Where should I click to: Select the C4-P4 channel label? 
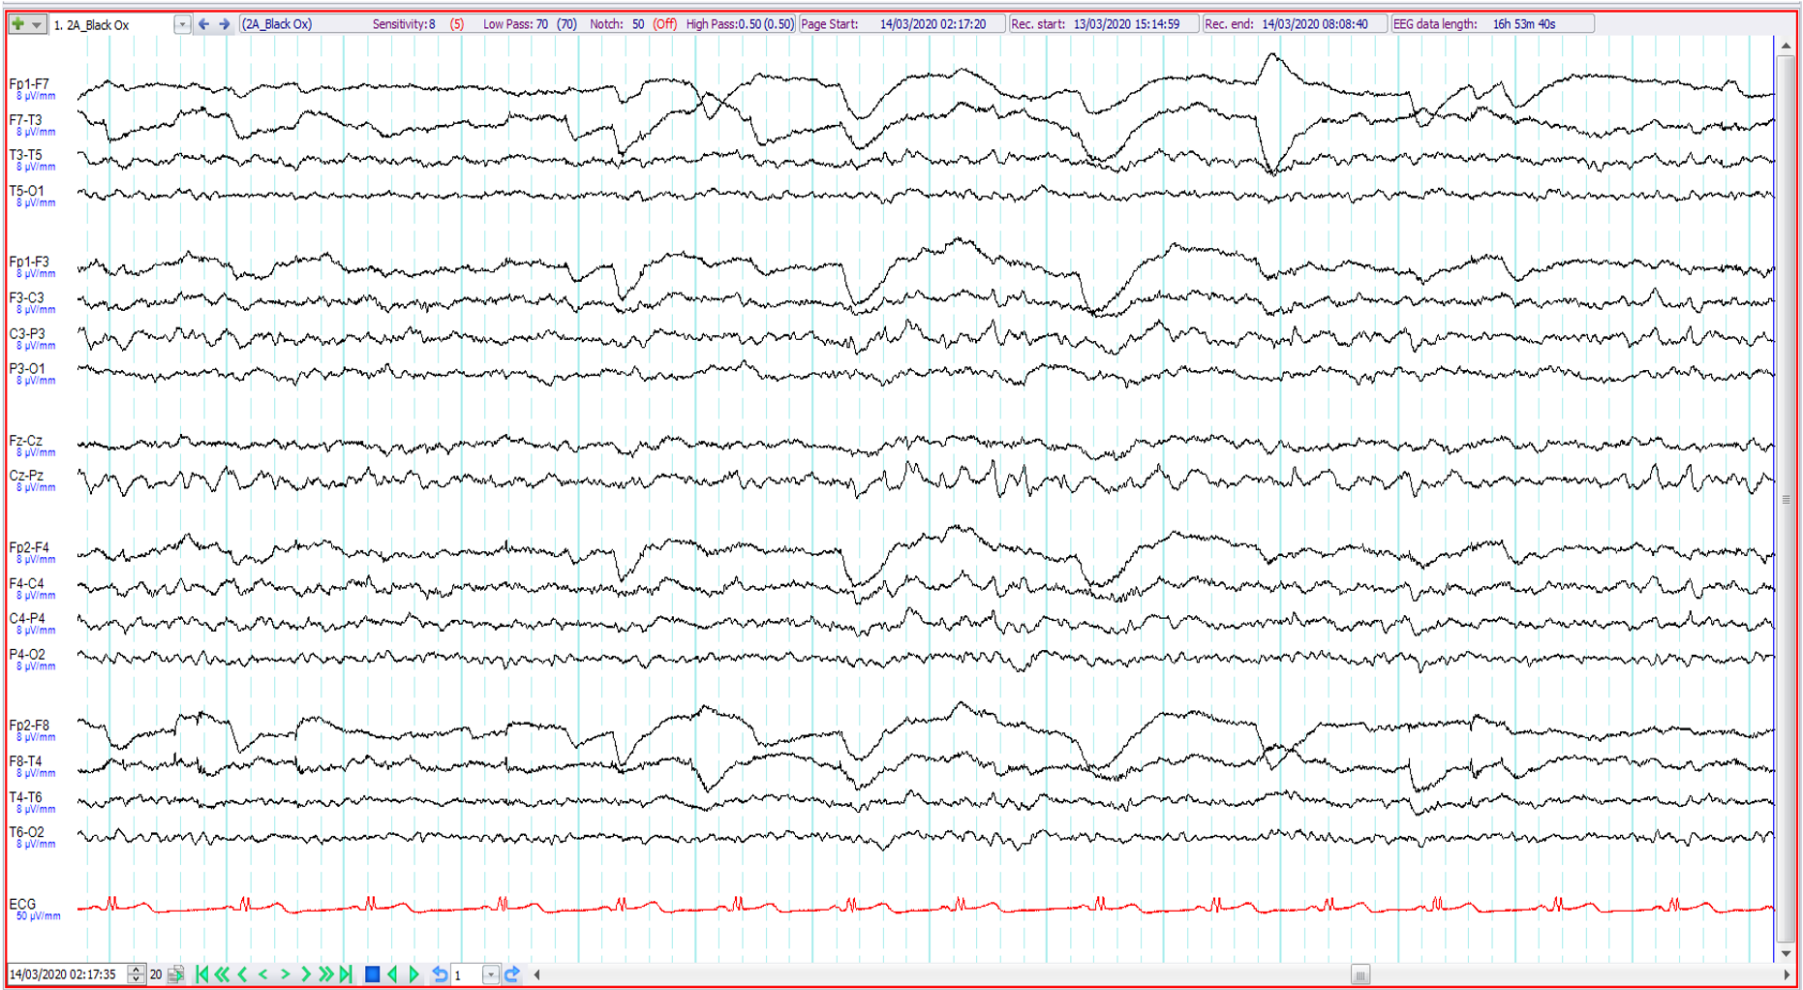point(27,618)
